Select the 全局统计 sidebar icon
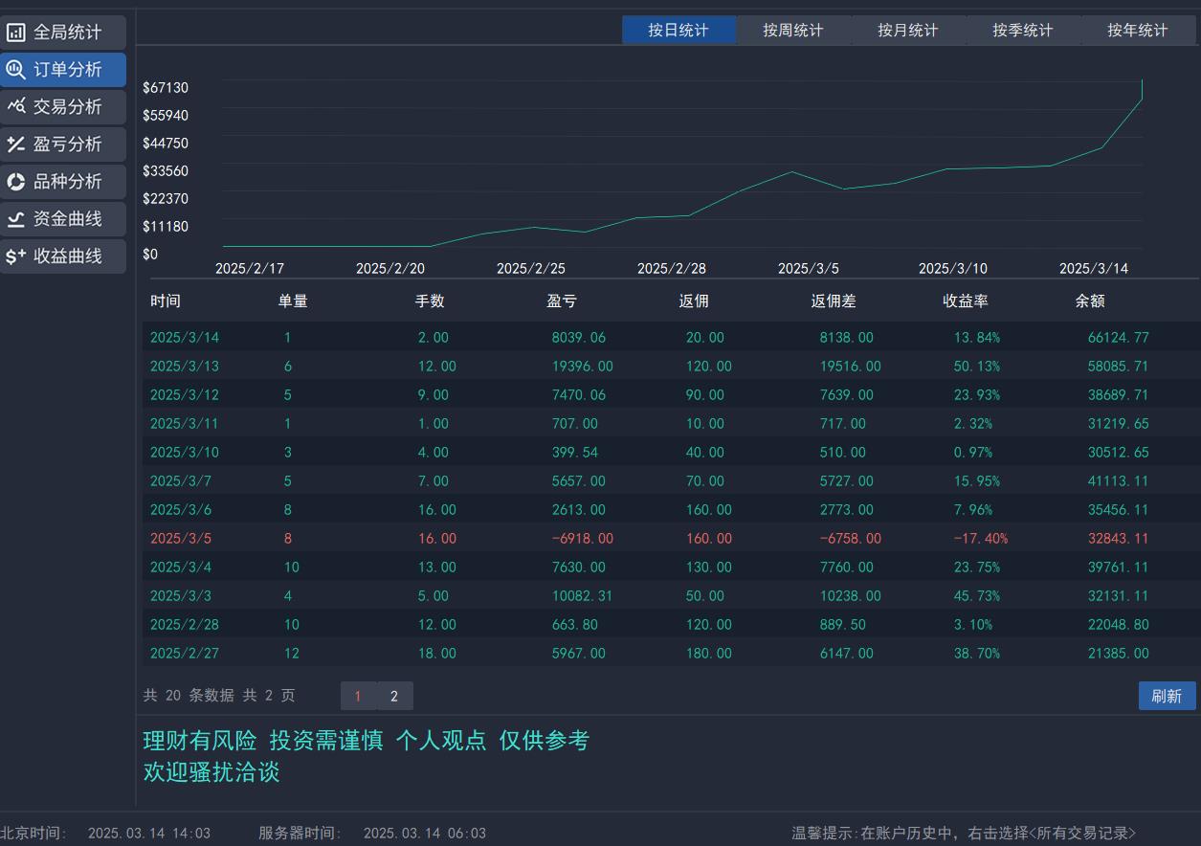Screen dimensions: 1201x846 pyautogui.click(x=16, y=32)
